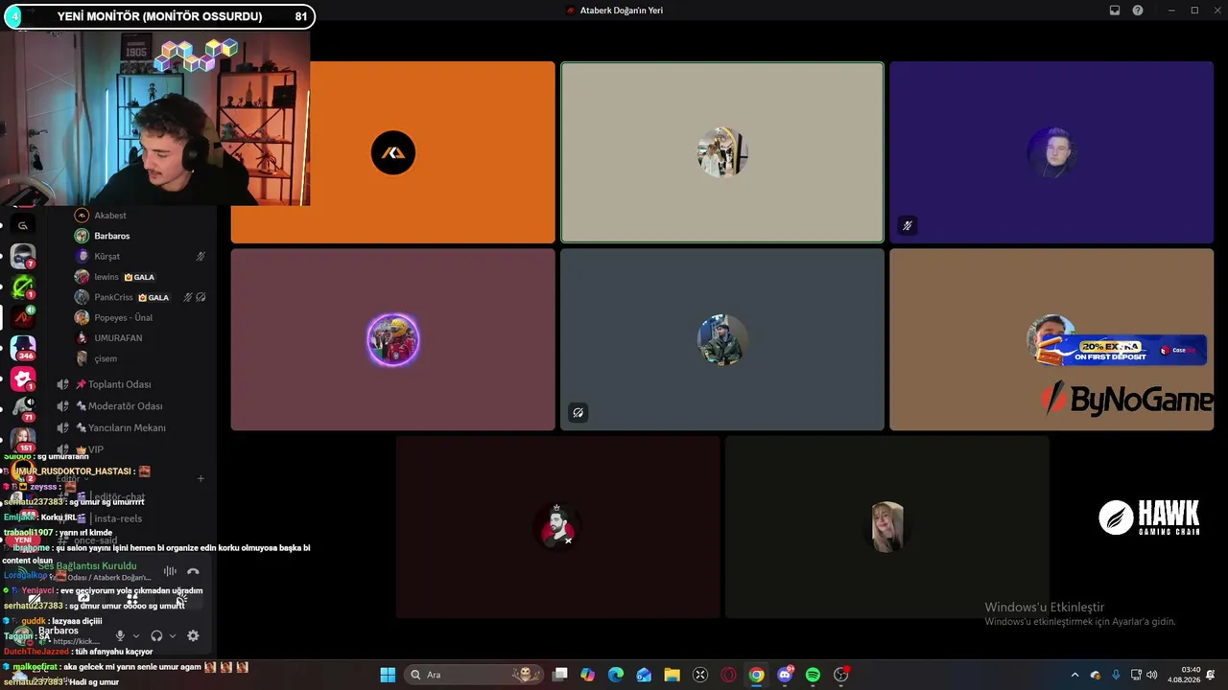This screenshot has height=690, width=1228.
Task: Show hidden system tray icons
Action: pos(1074,675)
